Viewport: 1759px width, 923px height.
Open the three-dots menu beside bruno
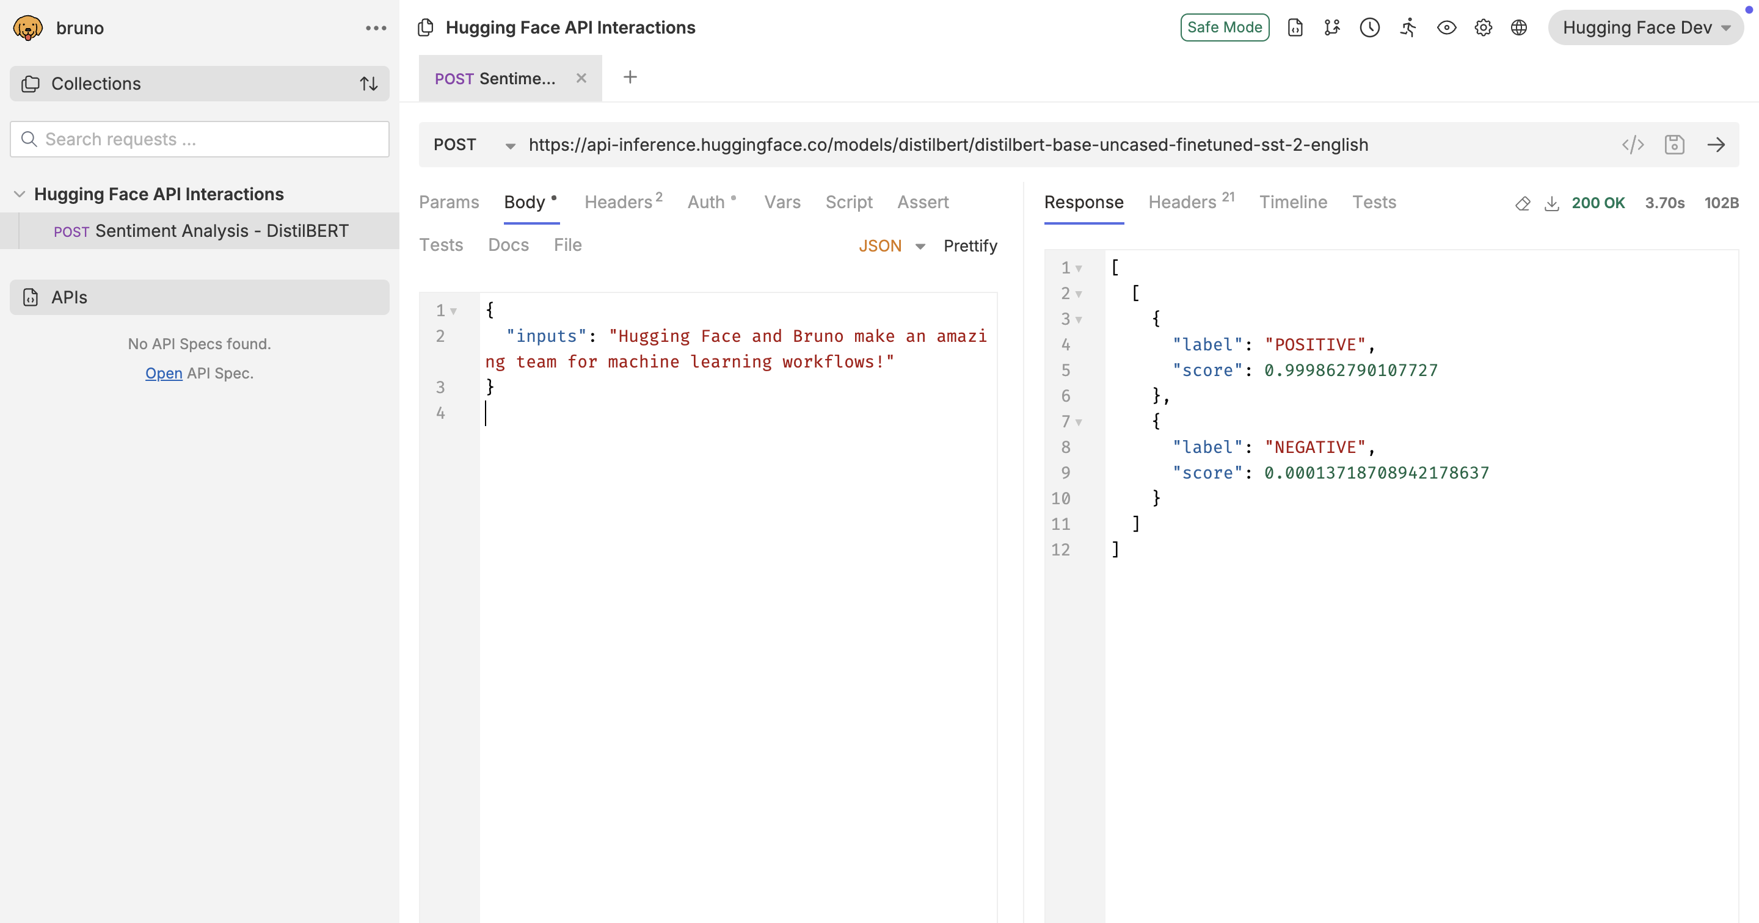click(x=376, y=28)
